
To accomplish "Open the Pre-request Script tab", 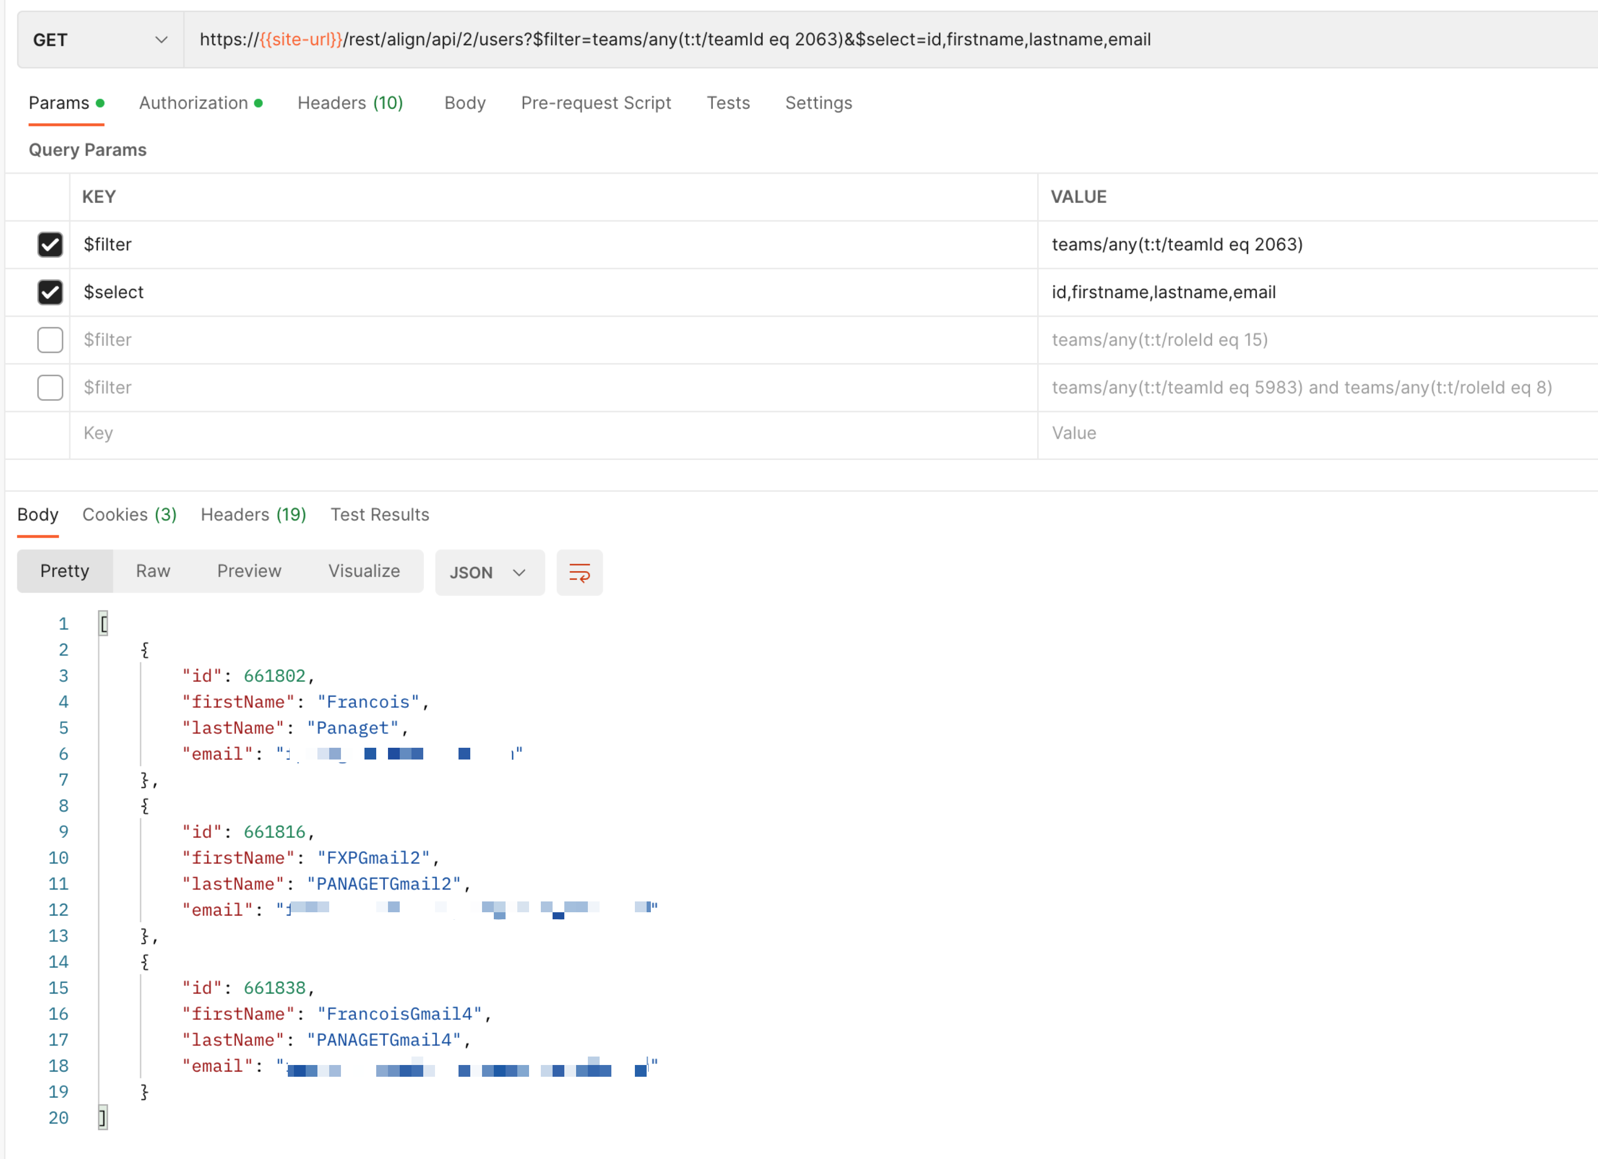I will pyautogui.click(x=595, y=103).
